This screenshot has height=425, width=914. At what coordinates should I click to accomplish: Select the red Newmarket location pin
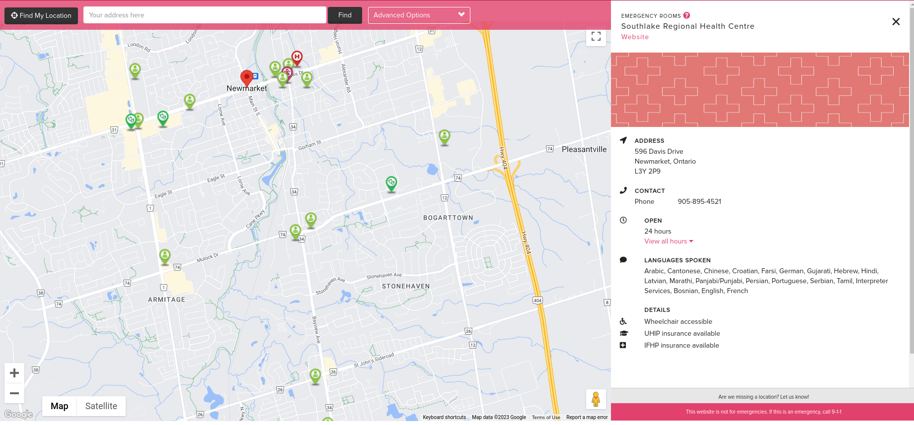[246, 78]
